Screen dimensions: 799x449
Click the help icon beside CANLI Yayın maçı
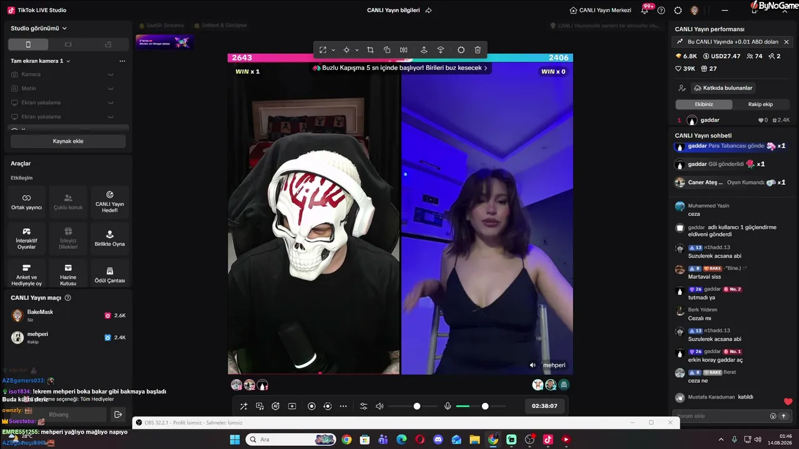point(68,298)
